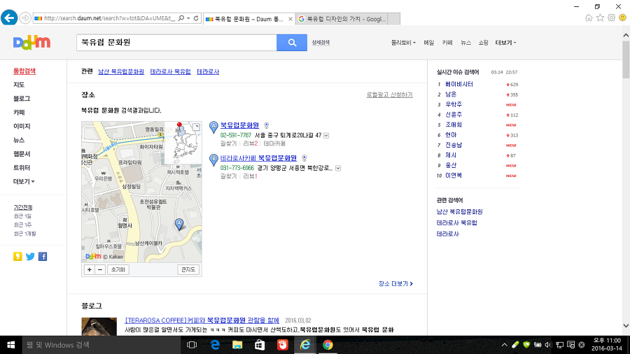The height and width of the screenshot is (354, 630).
Task: Open the 멀티모비 dropdown menu
Action: point(403,43)
